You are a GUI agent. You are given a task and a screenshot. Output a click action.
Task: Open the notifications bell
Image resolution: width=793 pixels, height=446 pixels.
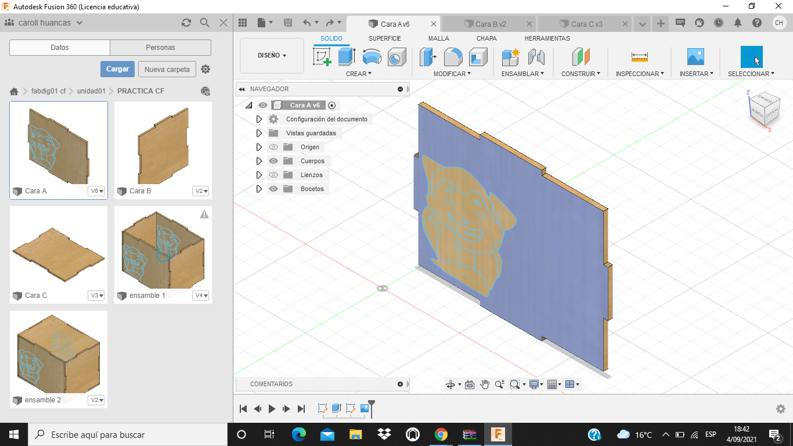coord(738,23)
